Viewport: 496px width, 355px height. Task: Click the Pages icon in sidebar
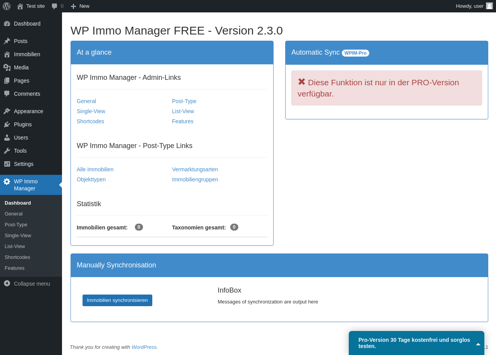pos(7,81)
